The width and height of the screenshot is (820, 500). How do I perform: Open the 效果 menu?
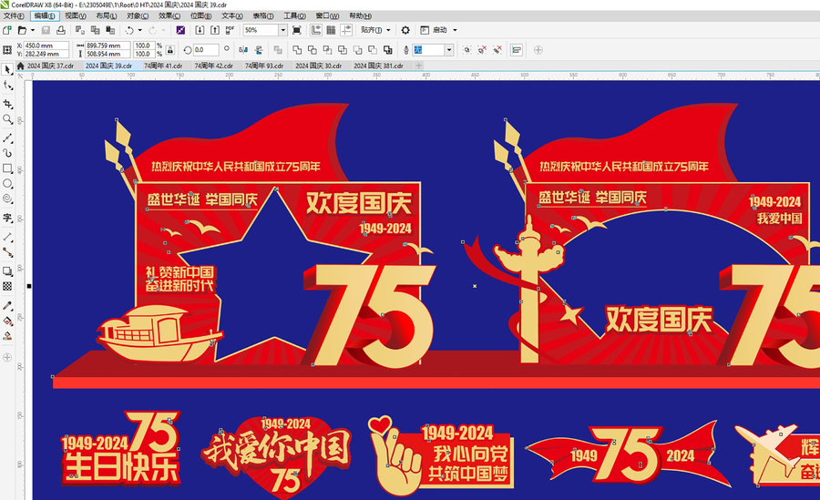point(169,16)
